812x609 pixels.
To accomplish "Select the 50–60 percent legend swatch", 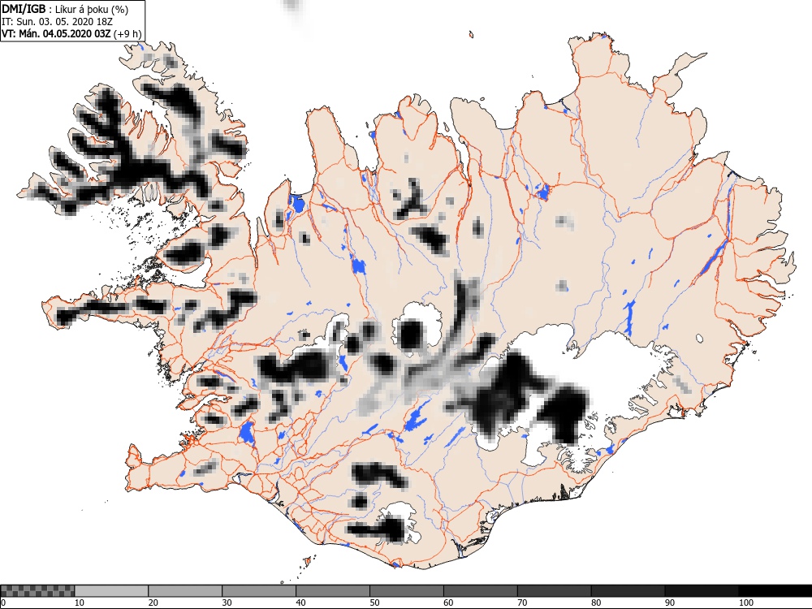I will [x=407, y=591].
